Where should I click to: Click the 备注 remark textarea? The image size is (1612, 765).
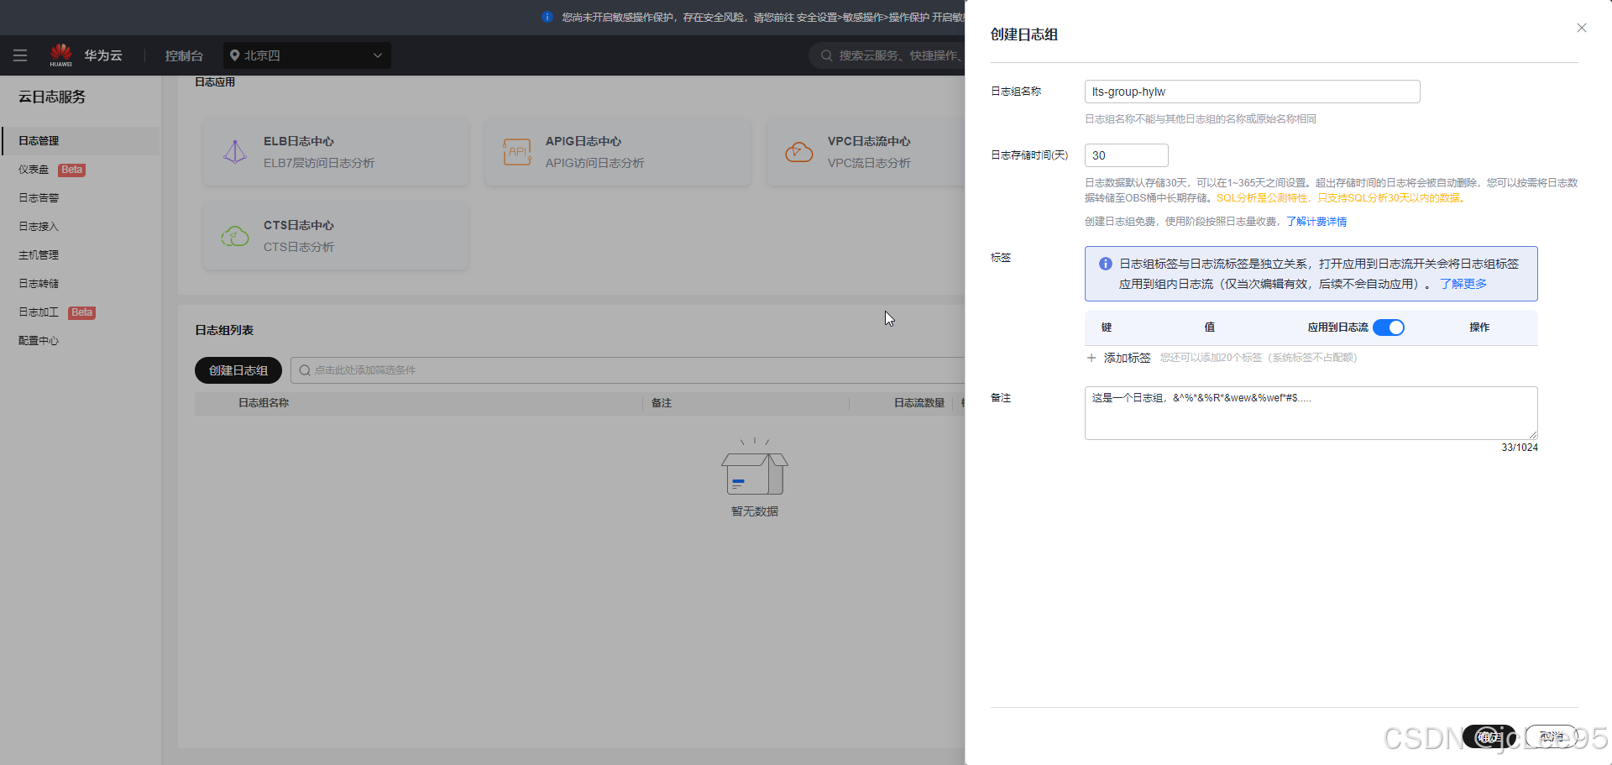1311,413
